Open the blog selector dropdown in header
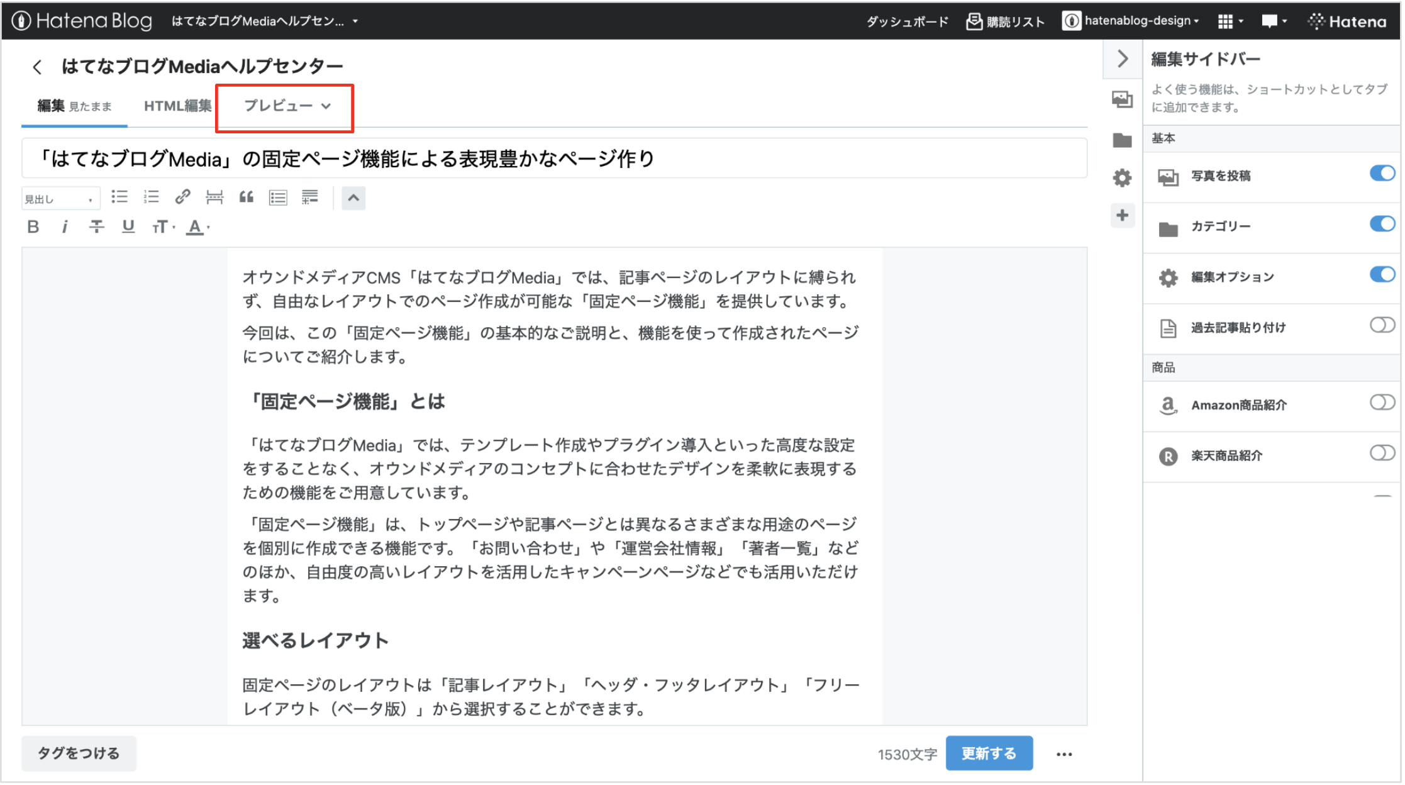1405x785 pixels. [x=265, y=21]
